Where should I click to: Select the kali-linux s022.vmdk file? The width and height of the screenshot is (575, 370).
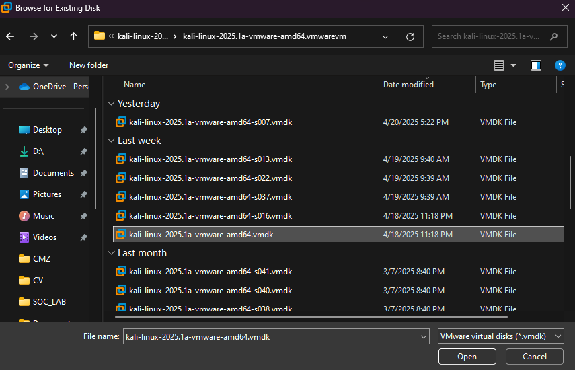[210, 178]
